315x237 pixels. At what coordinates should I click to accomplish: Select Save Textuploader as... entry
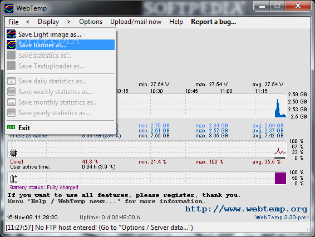click(61, 66)
